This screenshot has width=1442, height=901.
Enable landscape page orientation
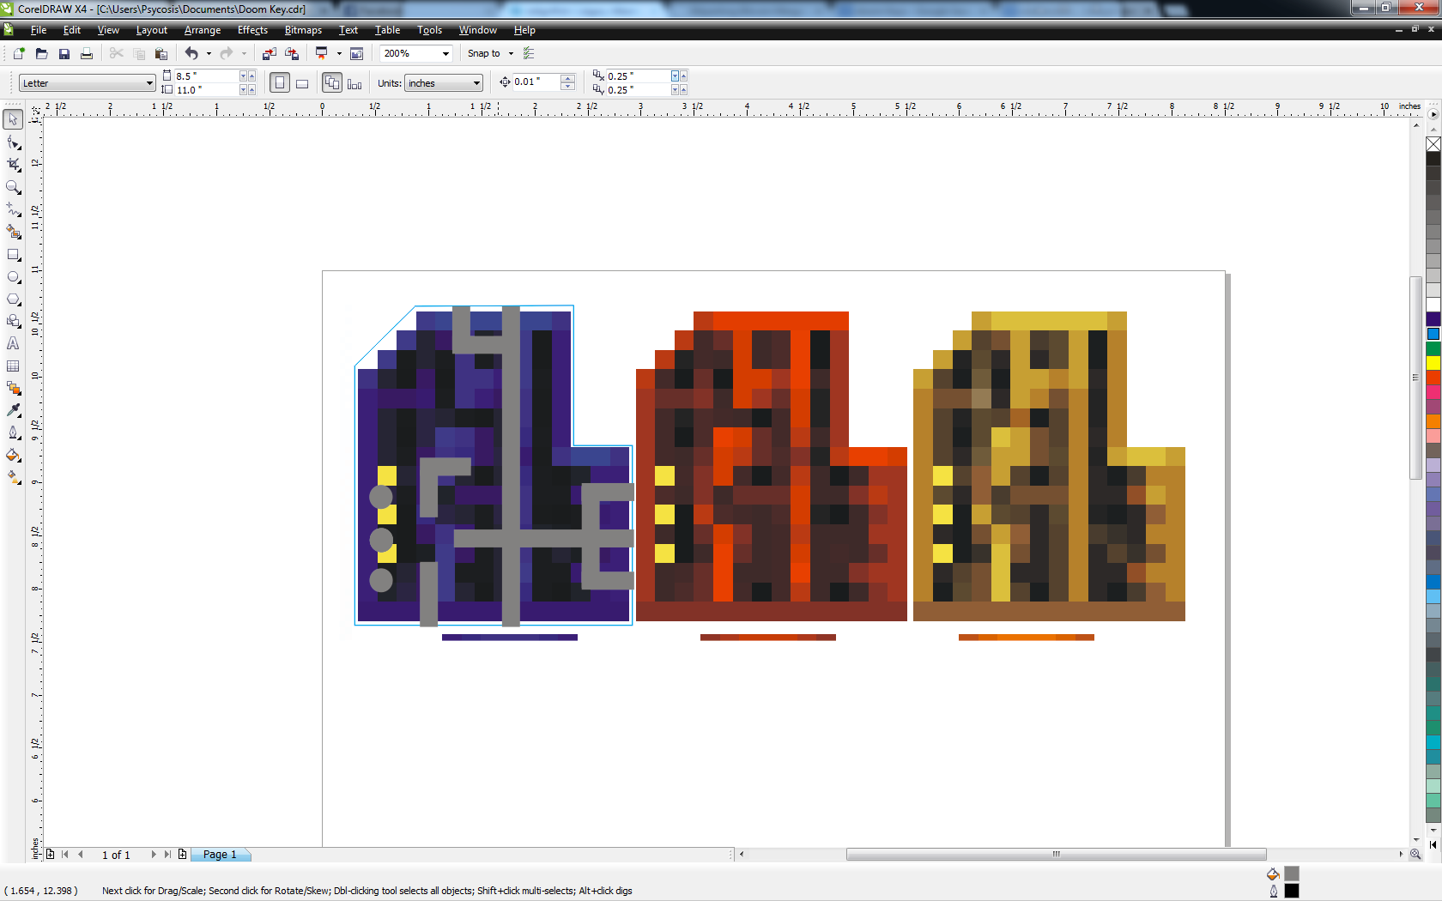[x=302, y=82]
